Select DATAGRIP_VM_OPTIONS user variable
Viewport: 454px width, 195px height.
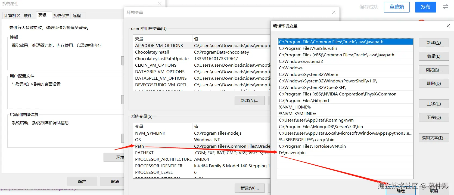(202, 72)
